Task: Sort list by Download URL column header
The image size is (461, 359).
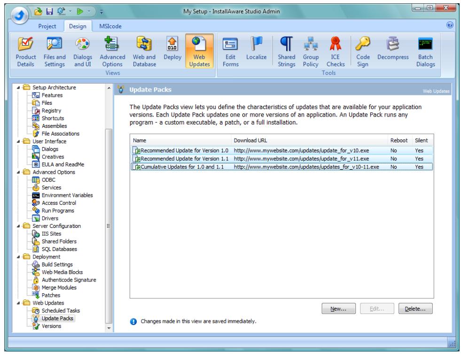Action: (x=309, y=140)
